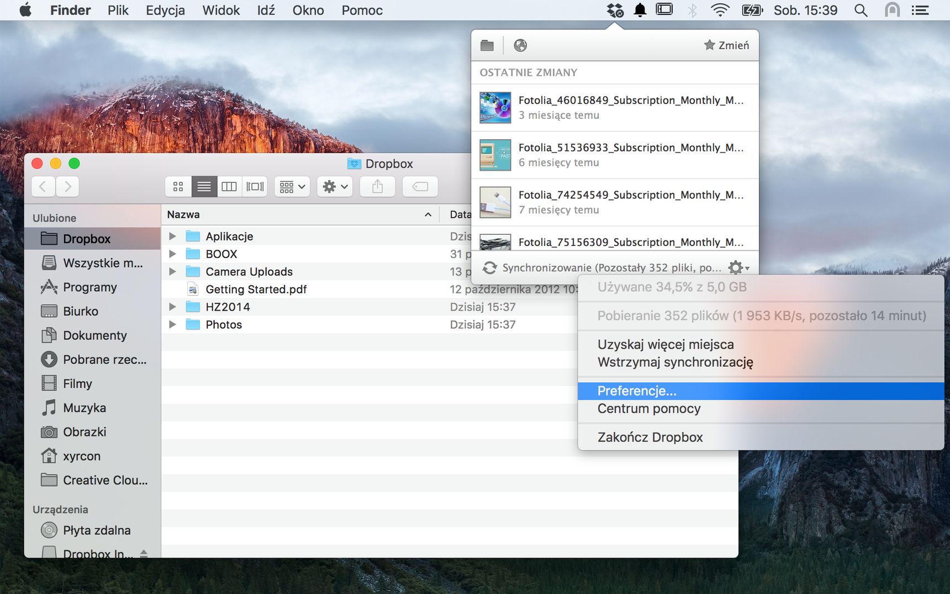Open the Okno menu
Viewport: 950px width, 594px height.
pos(308,10)
